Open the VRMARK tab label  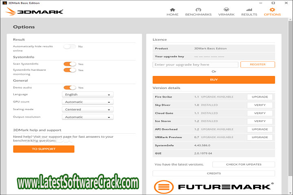226,15
